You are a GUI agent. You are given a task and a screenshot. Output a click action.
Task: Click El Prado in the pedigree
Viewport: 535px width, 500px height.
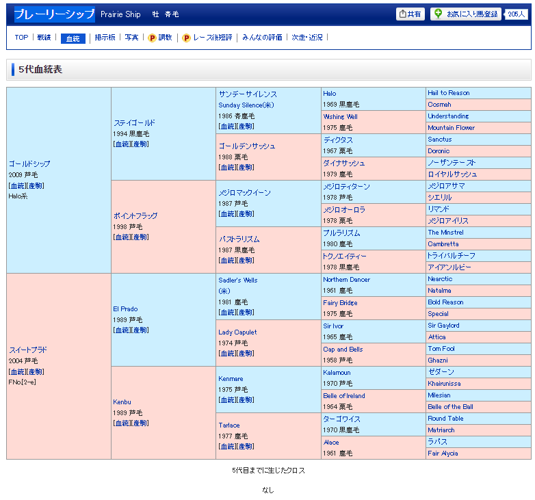click(x=125, y=309)
